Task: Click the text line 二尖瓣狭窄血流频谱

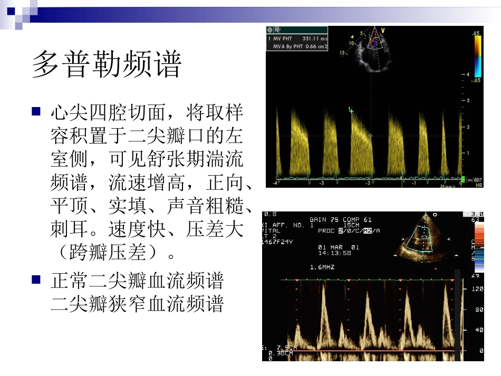Action: coord(137,303)
